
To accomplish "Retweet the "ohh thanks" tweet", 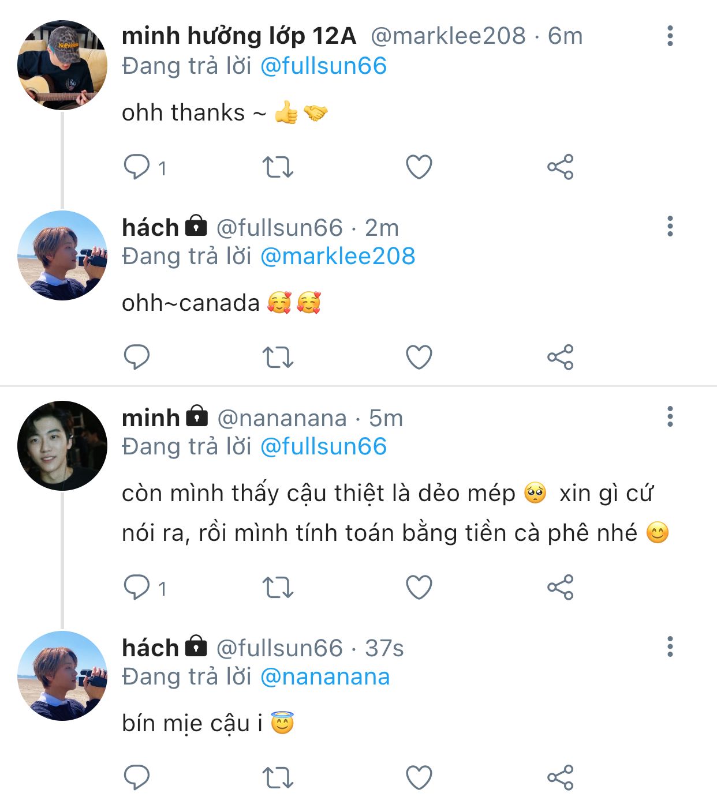I will (x=278, y=167).
